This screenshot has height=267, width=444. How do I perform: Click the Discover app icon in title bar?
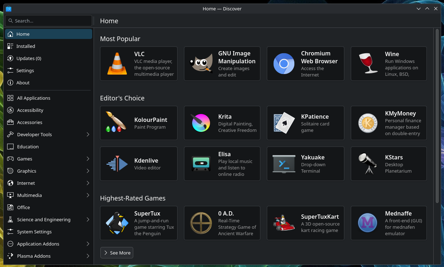(9, 9)
